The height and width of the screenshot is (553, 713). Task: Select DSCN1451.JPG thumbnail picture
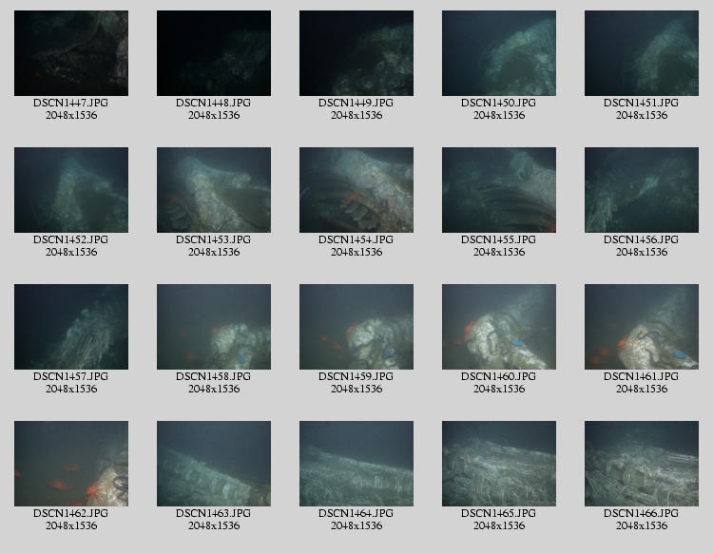coord(642,53)
